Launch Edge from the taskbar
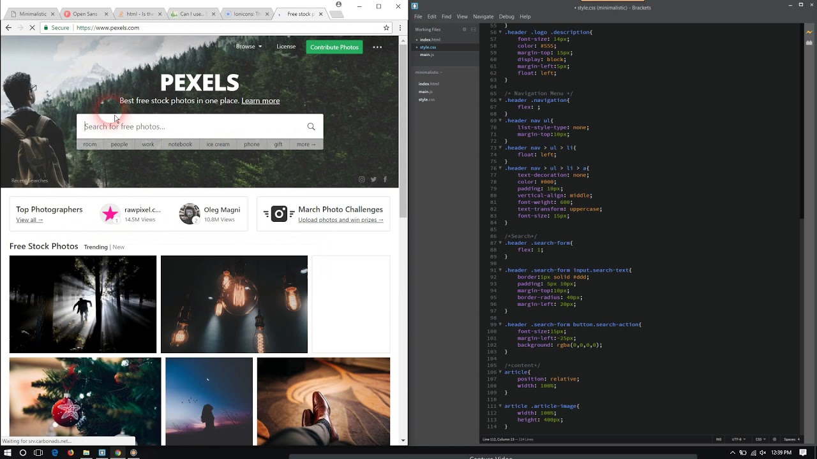 click(x=54, y=453)
